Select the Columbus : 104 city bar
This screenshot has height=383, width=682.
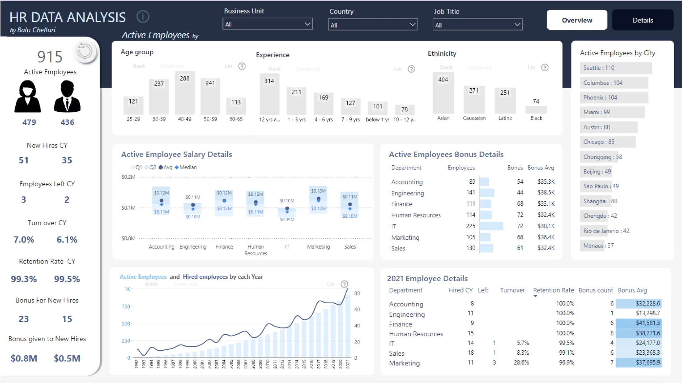614,83
